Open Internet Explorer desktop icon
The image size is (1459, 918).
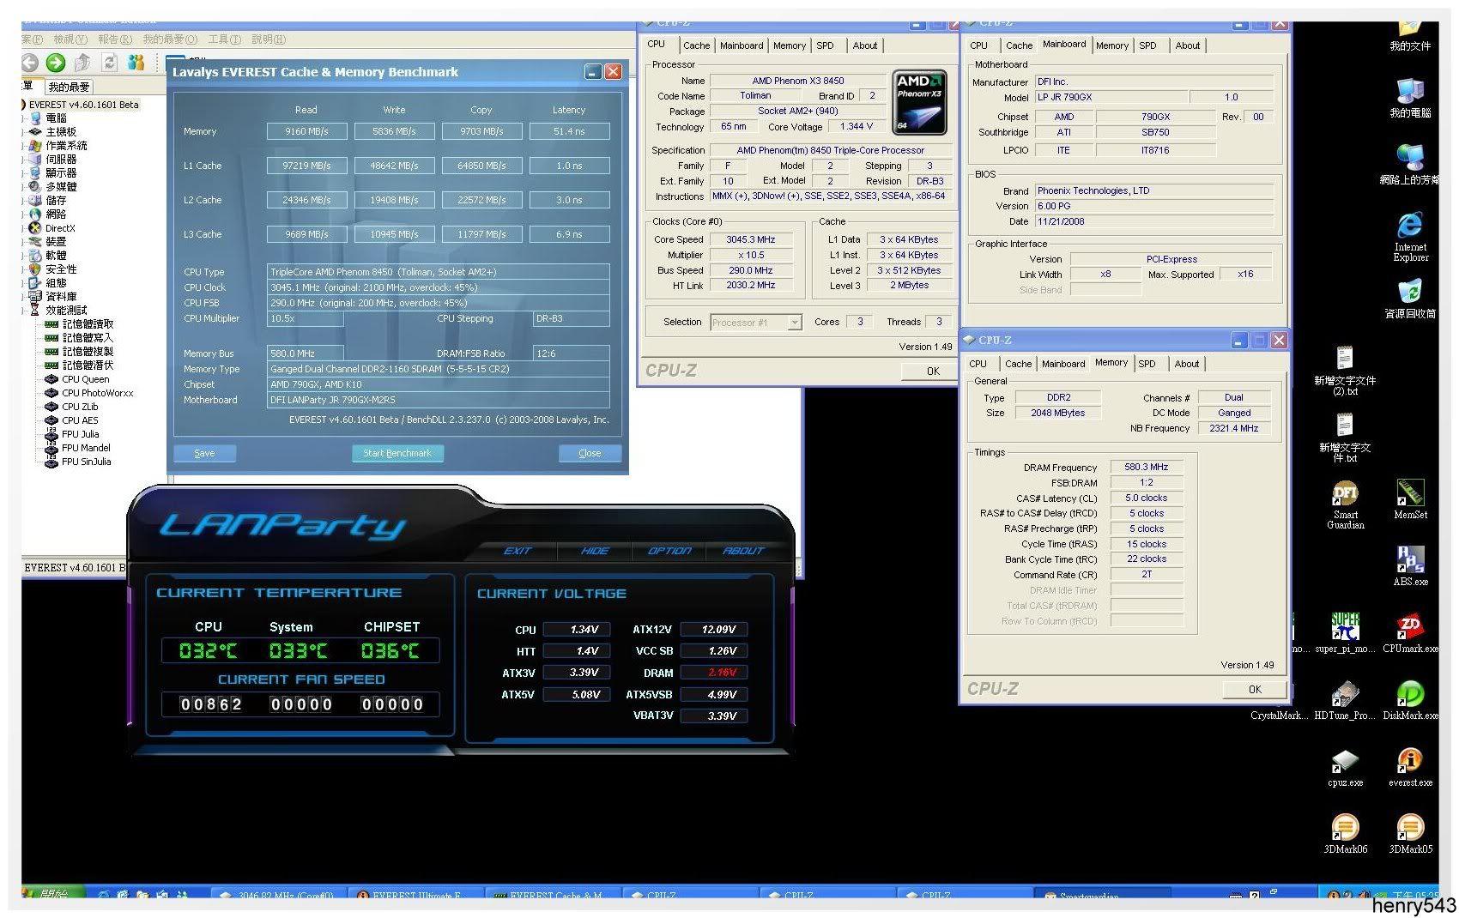pyautogui.click(x=1410, y=237)
